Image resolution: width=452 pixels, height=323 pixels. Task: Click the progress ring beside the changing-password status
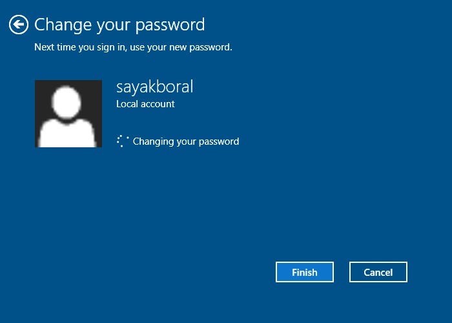tap(123, 141)
